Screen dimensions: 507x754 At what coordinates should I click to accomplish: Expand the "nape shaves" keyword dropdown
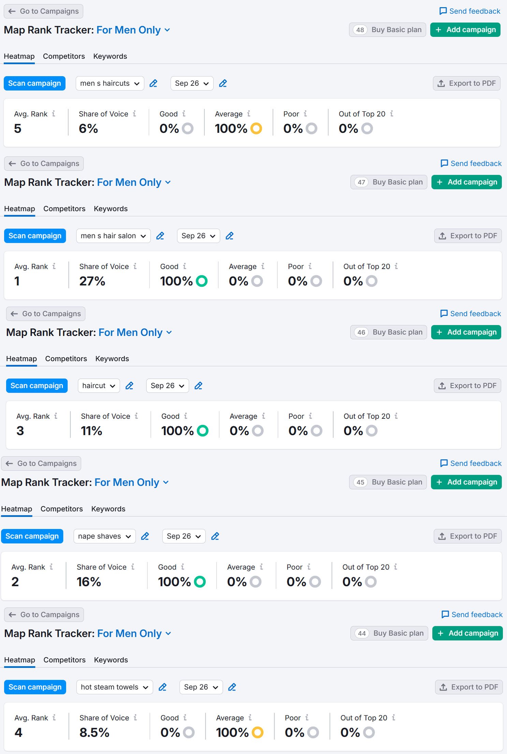[104, 536]
